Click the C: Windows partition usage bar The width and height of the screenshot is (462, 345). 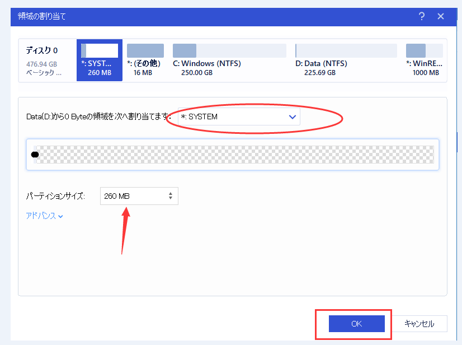(229, 50)
